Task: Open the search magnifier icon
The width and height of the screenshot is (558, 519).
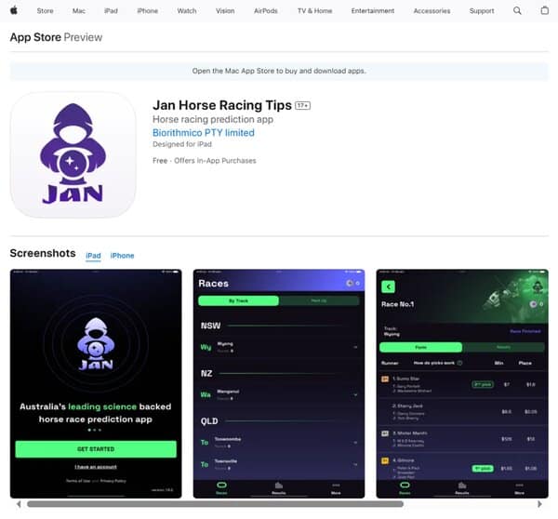Action: (x=517, y=10)
